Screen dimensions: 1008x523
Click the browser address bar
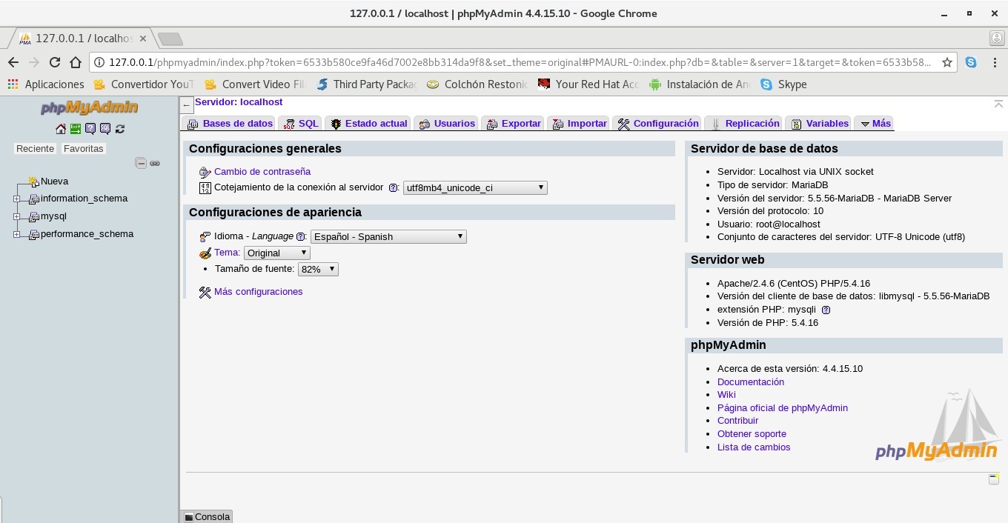pyautogui.click(x=519, y=62)
